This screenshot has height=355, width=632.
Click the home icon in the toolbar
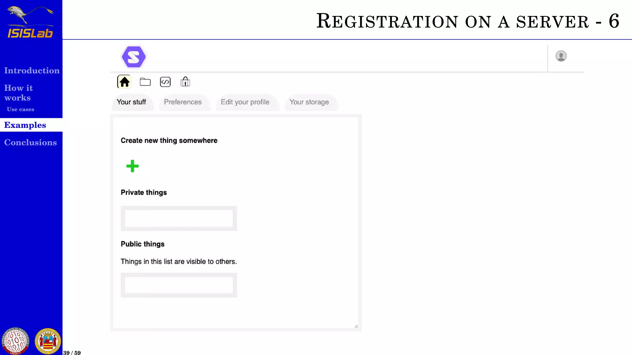124,82
